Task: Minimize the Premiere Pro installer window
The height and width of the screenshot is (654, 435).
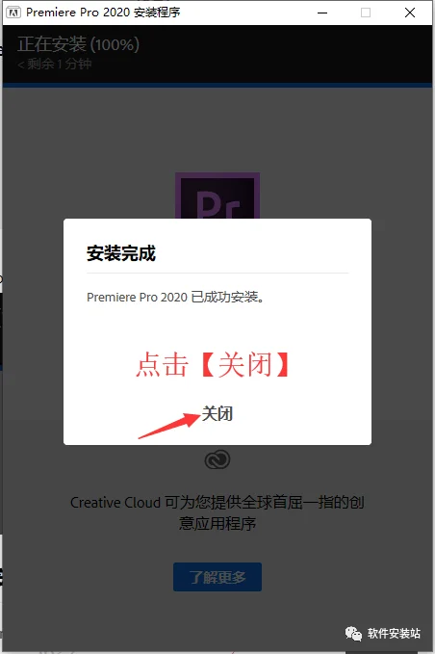Action: pyautogui.click(x=322, y=13)
